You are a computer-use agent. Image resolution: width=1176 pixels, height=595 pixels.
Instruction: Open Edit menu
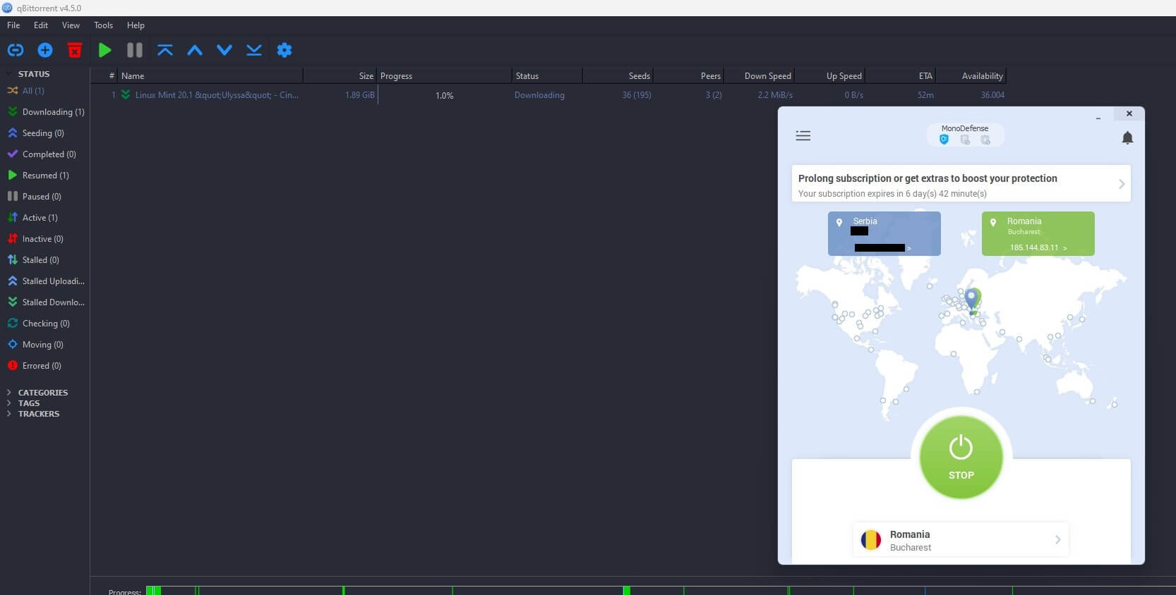click(x=41, y=25)
